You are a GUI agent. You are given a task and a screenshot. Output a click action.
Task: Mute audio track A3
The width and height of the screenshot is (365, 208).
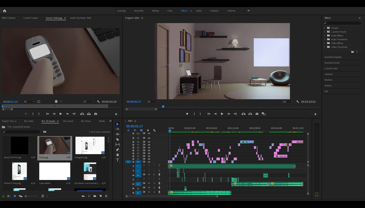[x=149, y=175]
